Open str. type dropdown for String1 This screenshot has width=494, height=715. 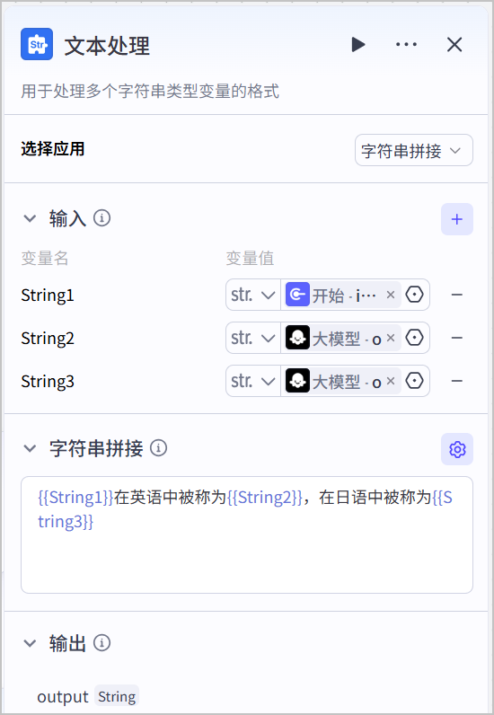[x=253, y=295]
